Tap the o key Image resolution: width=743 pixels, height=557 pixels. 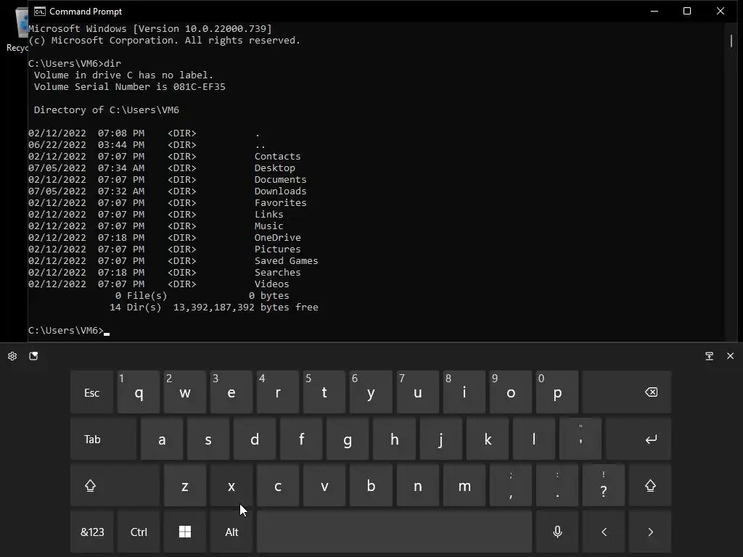coord(510,392)
